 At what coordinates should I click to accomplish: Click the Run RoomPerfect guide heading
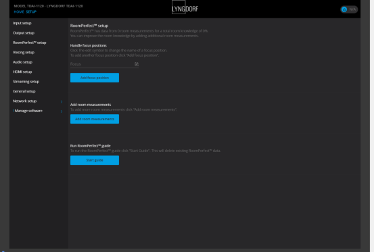[90, 146]
